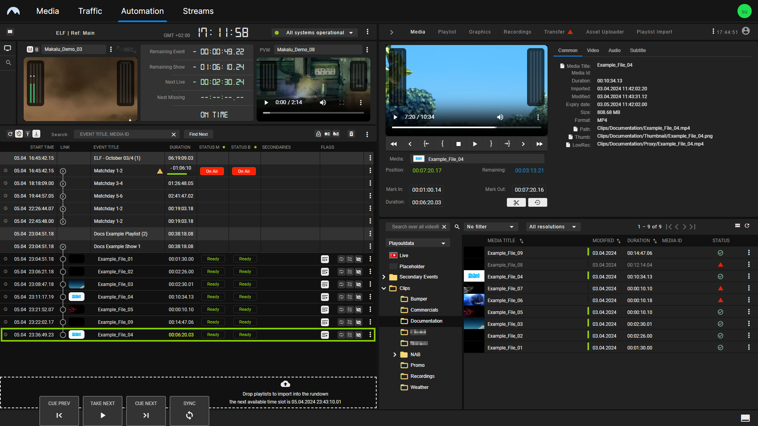Click the Find Next button
Viewport: 758px width, 426px height.
[x=199, y=135]
